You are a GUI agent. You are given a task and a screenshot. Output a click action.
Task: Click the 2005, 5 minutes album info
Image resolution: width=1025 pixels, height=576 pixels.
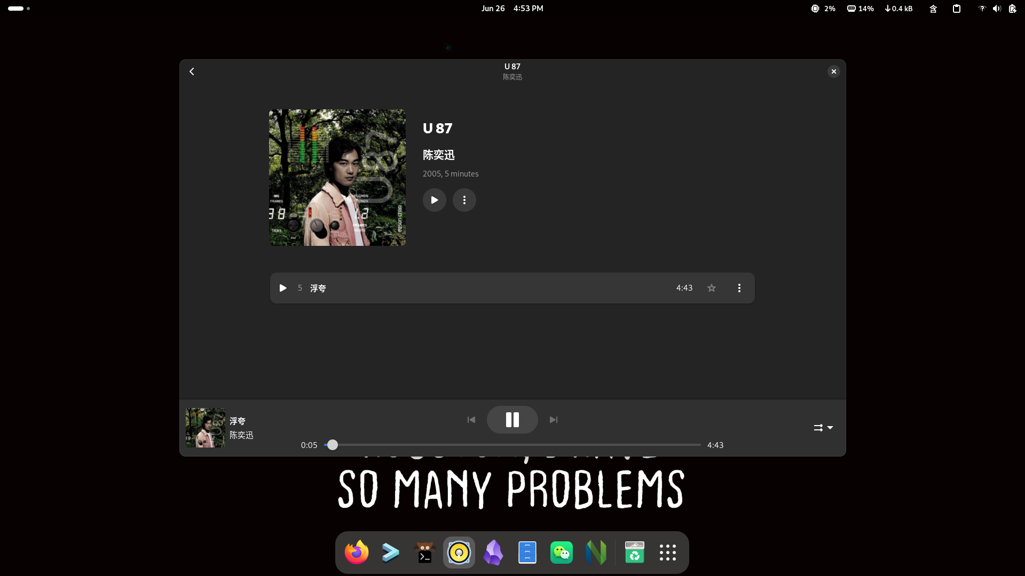tap(451, 174)
